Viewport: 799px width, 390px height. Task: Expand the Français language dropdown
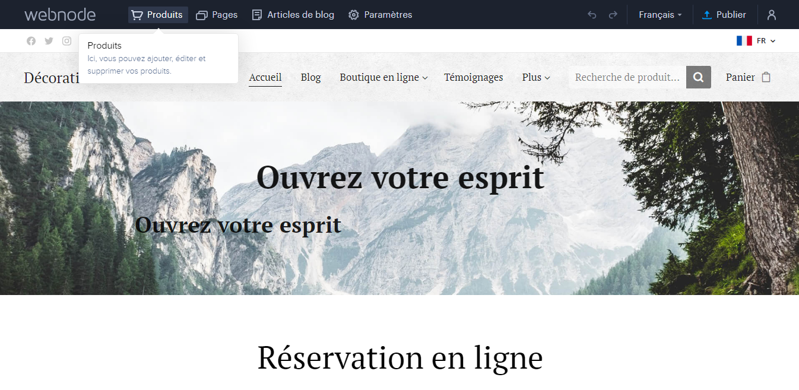[x=660, y=15]
